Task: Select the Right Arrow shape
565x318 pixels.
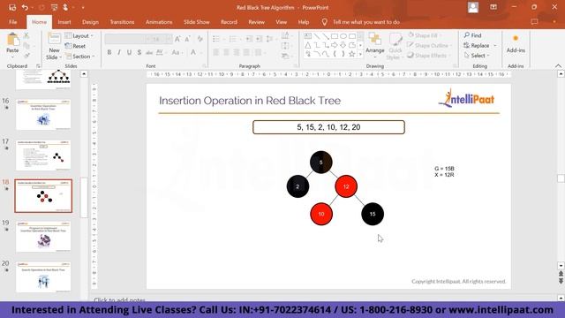Action: click(x=335, y=45)
